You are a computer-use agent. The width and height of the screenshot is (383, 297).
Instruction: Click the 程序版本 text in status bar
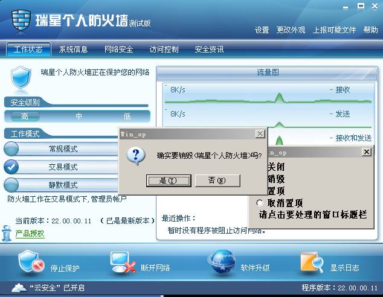(340, 288)
